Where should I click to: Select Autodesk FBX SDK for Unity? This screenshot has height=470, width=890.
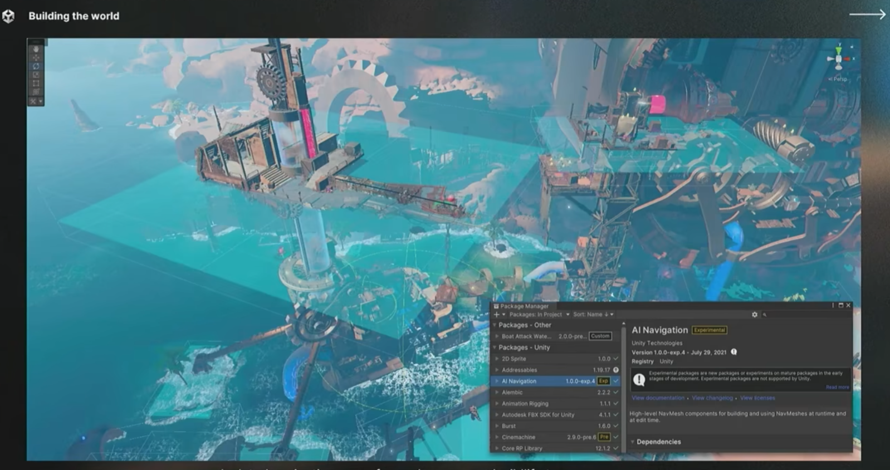(556, 415)
